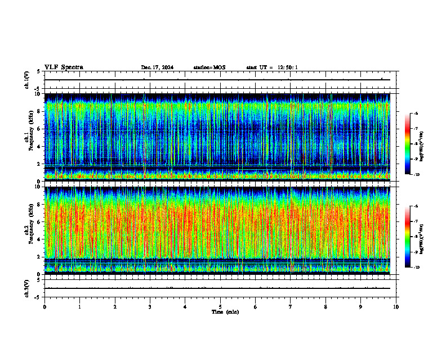
Task: Click time axis tick label '7'
Action: [x=290, y=307]
